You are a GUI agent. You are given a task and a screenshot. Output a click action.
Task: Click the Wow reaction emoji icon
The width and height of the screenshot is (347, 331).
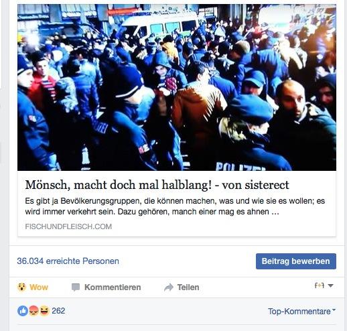point(21,287)
